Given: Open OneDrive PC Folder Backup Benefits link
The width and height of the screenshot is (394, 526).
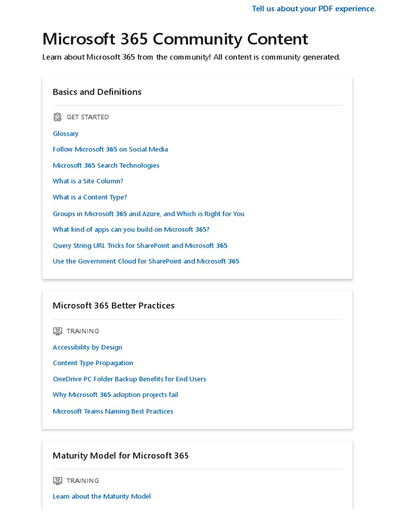Looking at the screenshot, I should click(x=129, y=379).
